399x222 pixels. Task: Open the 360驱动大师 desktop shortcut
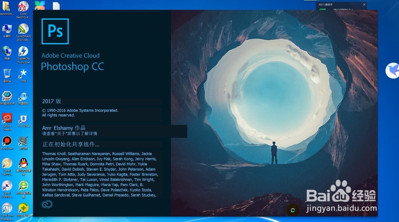coord(7,98)
